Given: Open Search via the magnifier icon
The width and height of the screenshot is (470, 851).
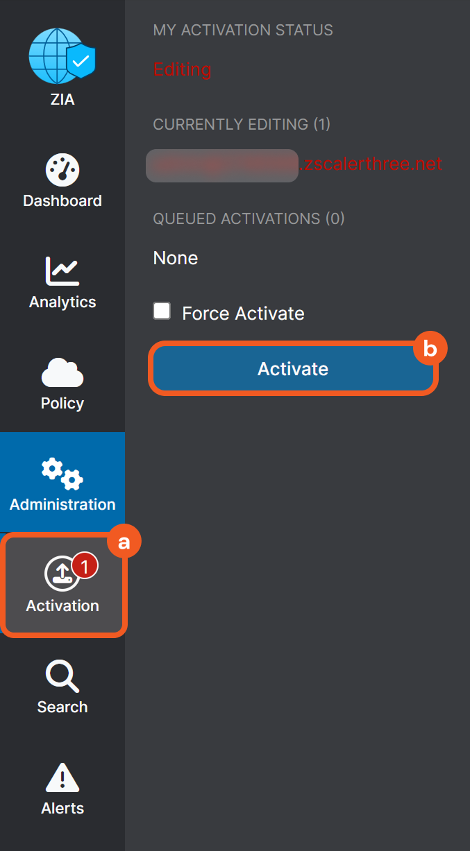Looking at the screenshot, I should point(62,676).
